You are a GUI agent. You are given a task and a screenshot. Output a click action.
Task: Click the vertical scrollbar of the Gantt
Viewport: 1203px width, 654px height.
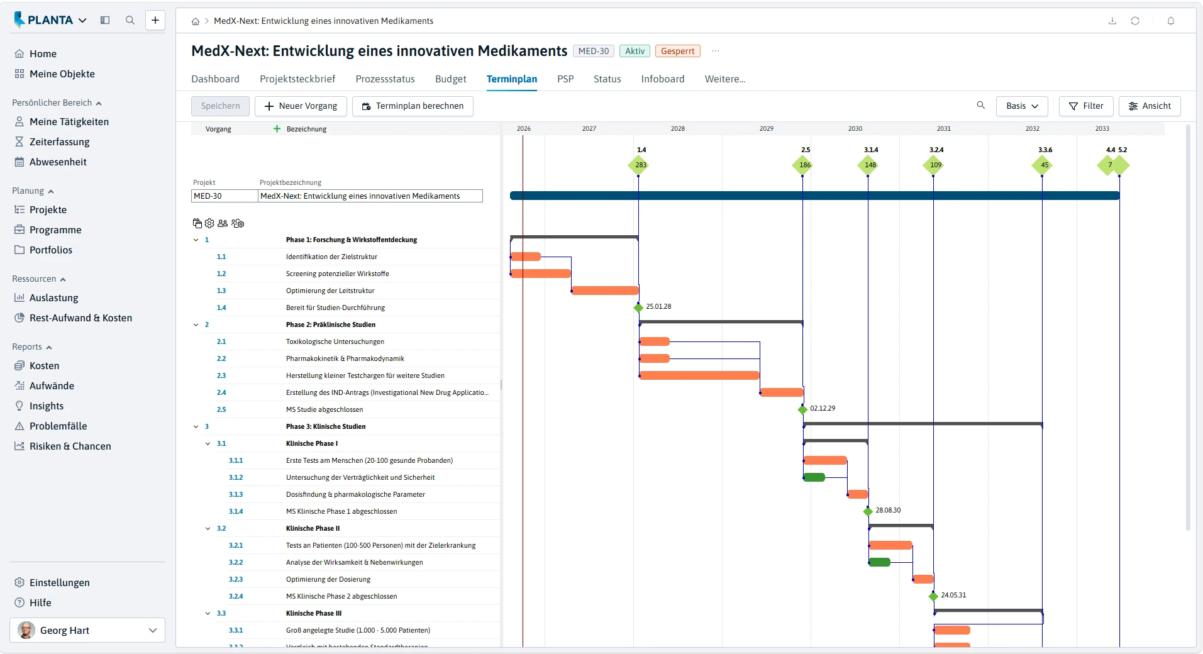[x=1188, y=327]
